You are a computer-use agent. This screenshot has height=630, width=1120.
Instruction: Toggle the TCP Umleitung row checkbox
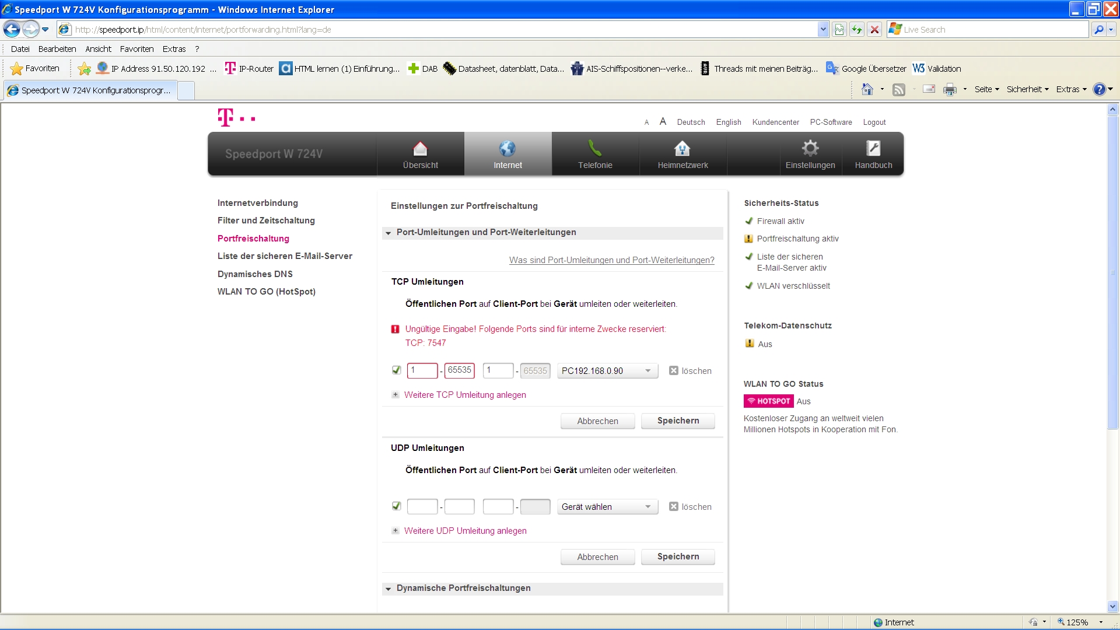pos(397,370)
